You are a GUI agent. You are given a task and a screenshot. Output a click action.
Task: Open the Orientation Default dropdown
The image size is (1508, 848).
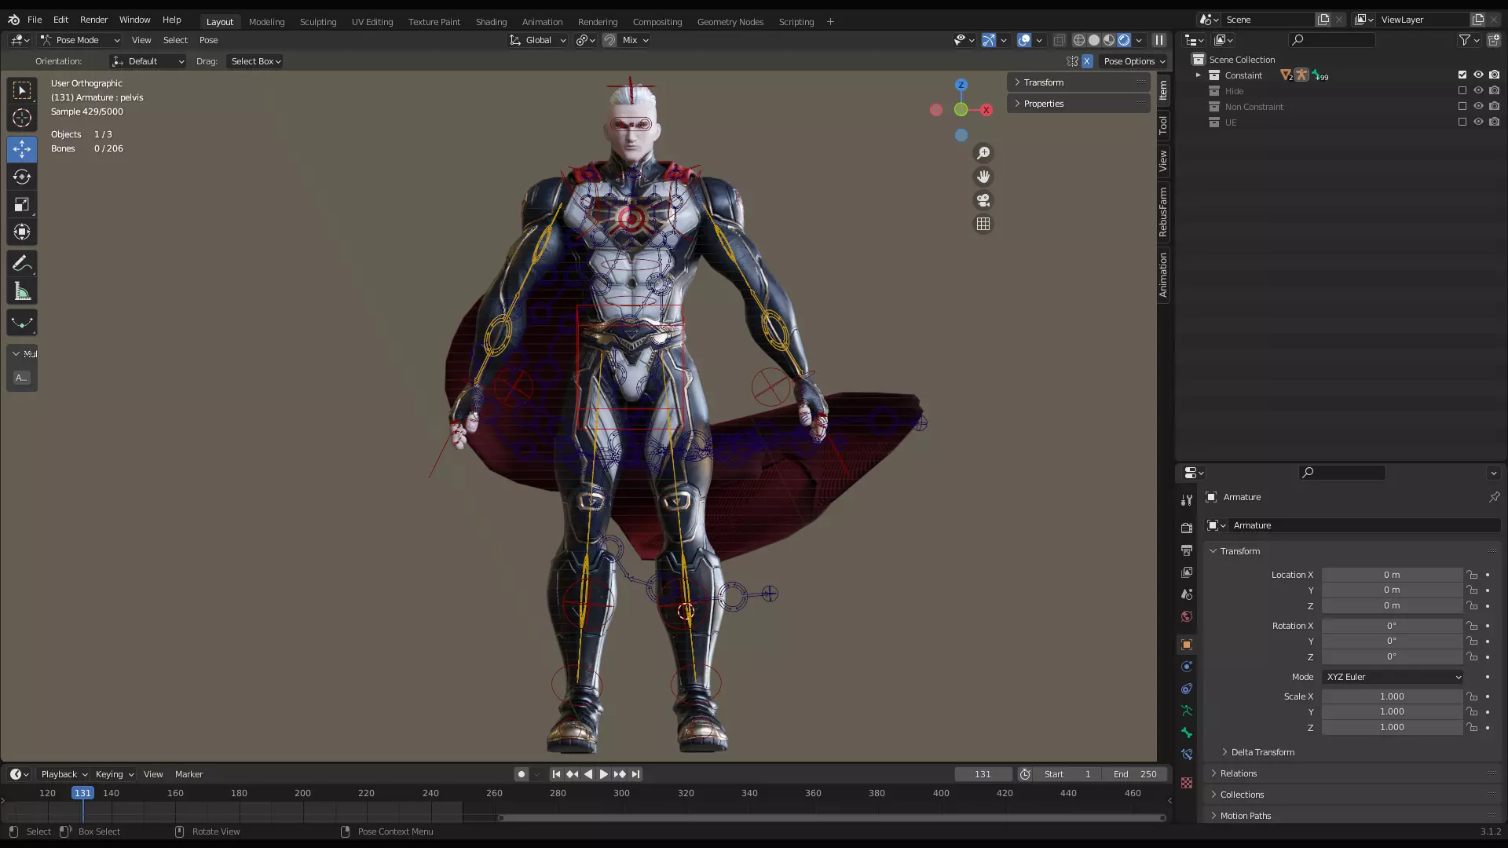coord(148,61)
